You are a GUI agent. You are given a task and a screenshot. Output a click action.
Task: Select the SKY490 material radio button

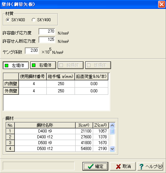click(x=33, y=20)
